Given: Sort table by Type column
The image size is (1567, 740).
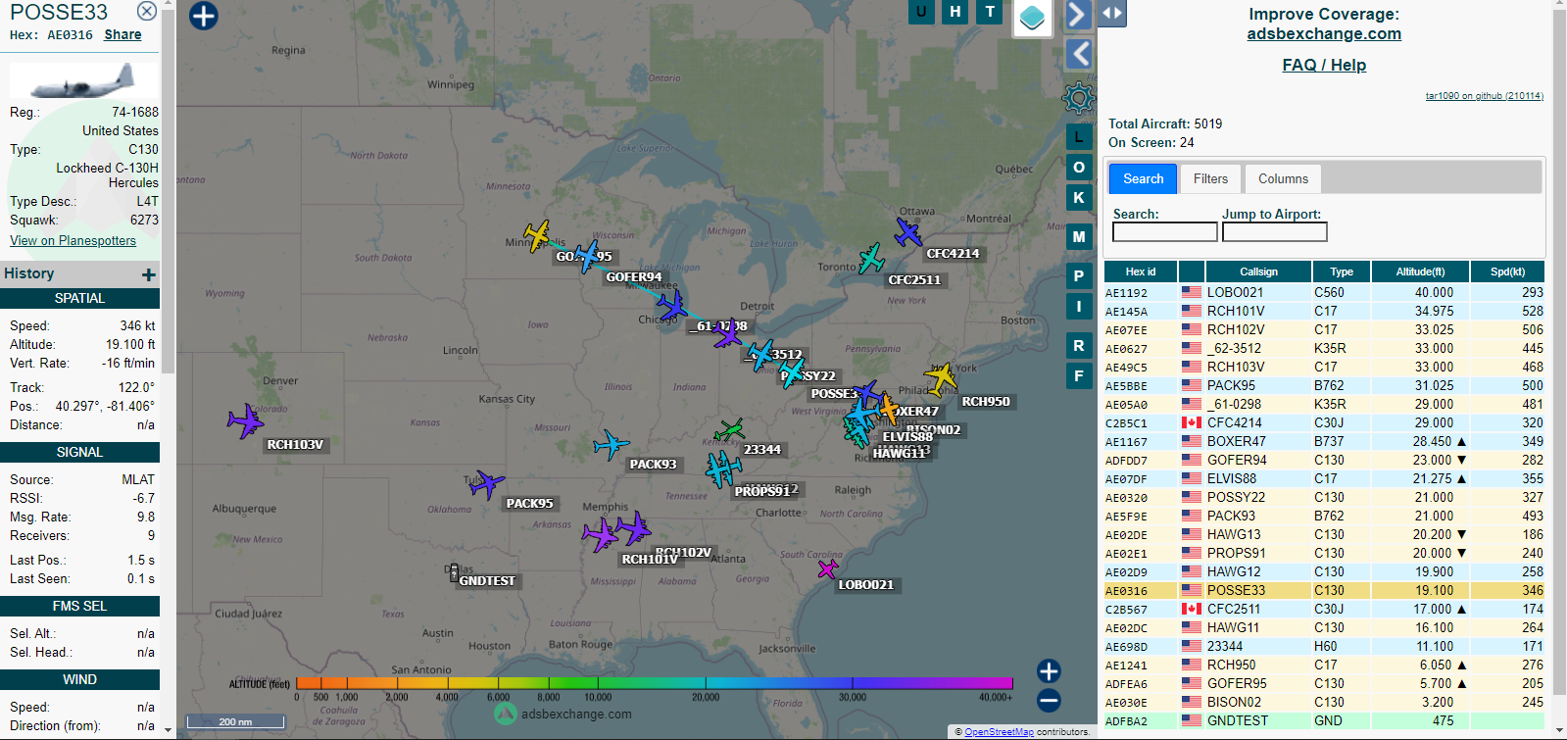Looking at the screenshot, I should (x=1341, y=271).
